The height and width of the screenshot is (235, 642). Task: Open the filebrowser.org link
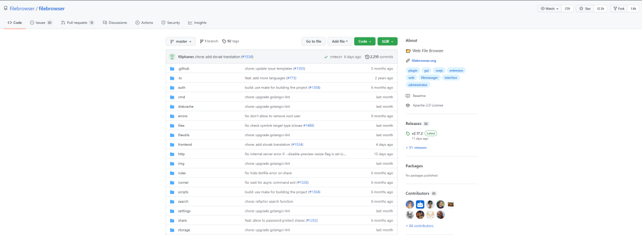click(x=423, y=61)
